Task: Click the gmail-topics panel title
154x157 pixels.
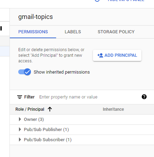Action: point(35,17)
